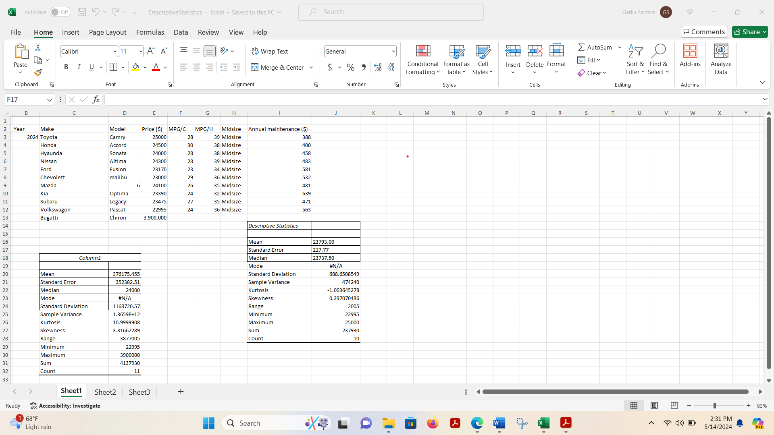Open the General number format dropdown

393,51
